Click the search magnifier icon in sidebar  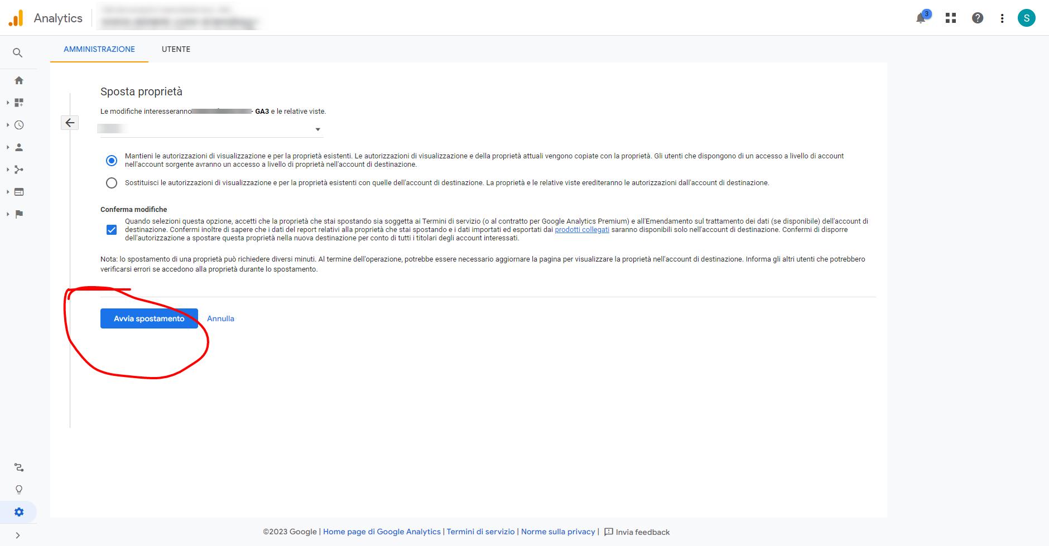tap(18, 53)
